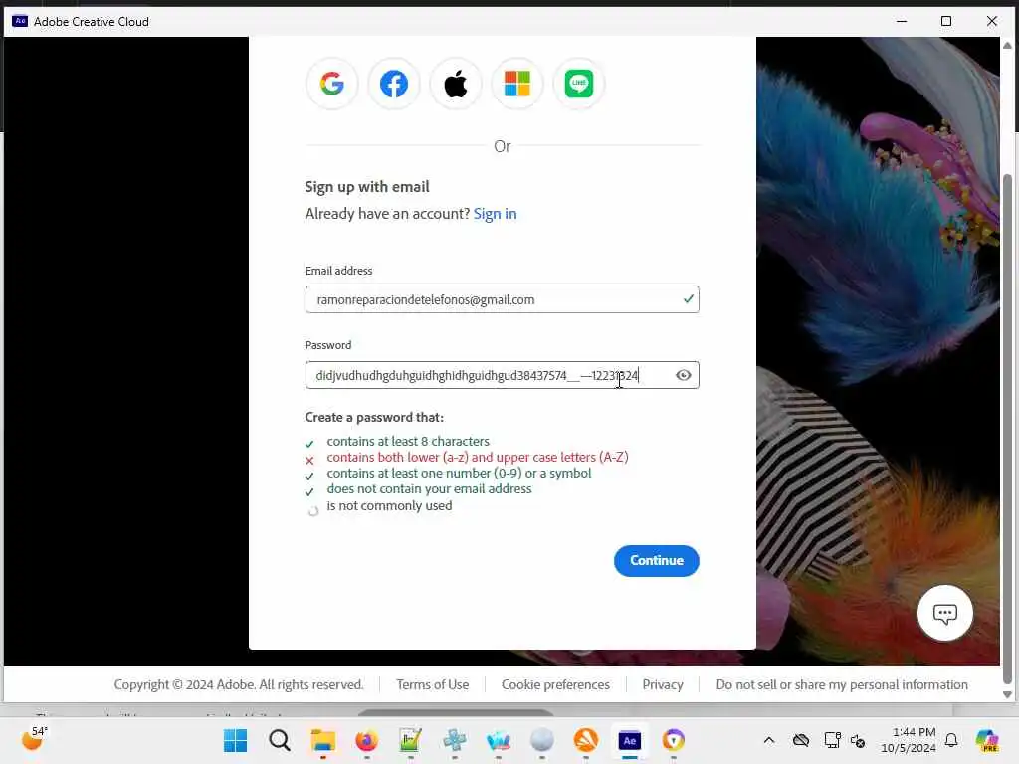Open Firefox from the taskbar
Viewport: 1019px width, 764px height.
pos(366,740)
